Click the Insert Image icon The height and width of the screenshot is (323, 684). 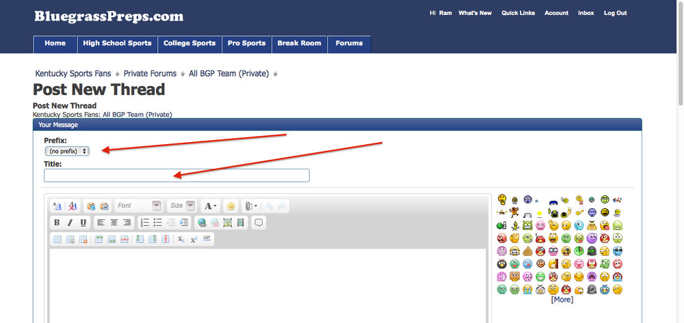click(228, 223)
